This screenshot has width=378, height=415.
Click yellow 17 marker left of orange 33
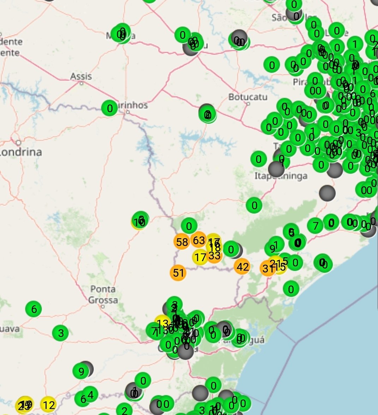(x=200, y=257)
